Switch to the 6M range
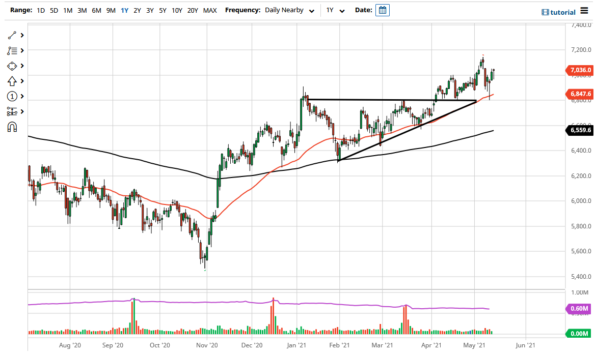Image resolution: width=595 pixels, height=355 pixels. [x=97, y=10]
